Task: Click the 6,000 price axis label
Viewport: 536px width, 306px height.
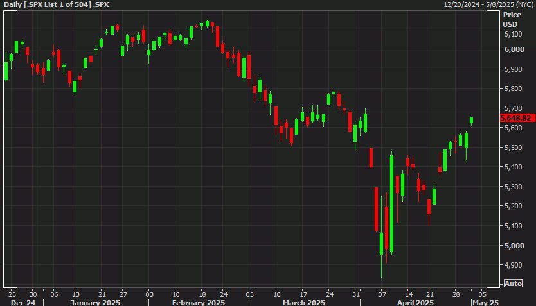Action: click(514, 49)
